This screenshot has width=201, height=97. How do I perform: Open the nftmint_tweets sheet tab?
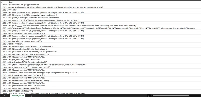pyautogui.click(x=18, y=96)
